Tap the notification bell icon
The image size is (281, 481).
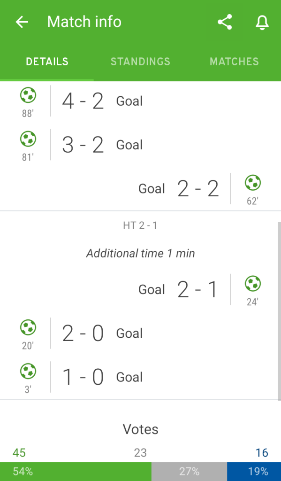click(262, 23)
